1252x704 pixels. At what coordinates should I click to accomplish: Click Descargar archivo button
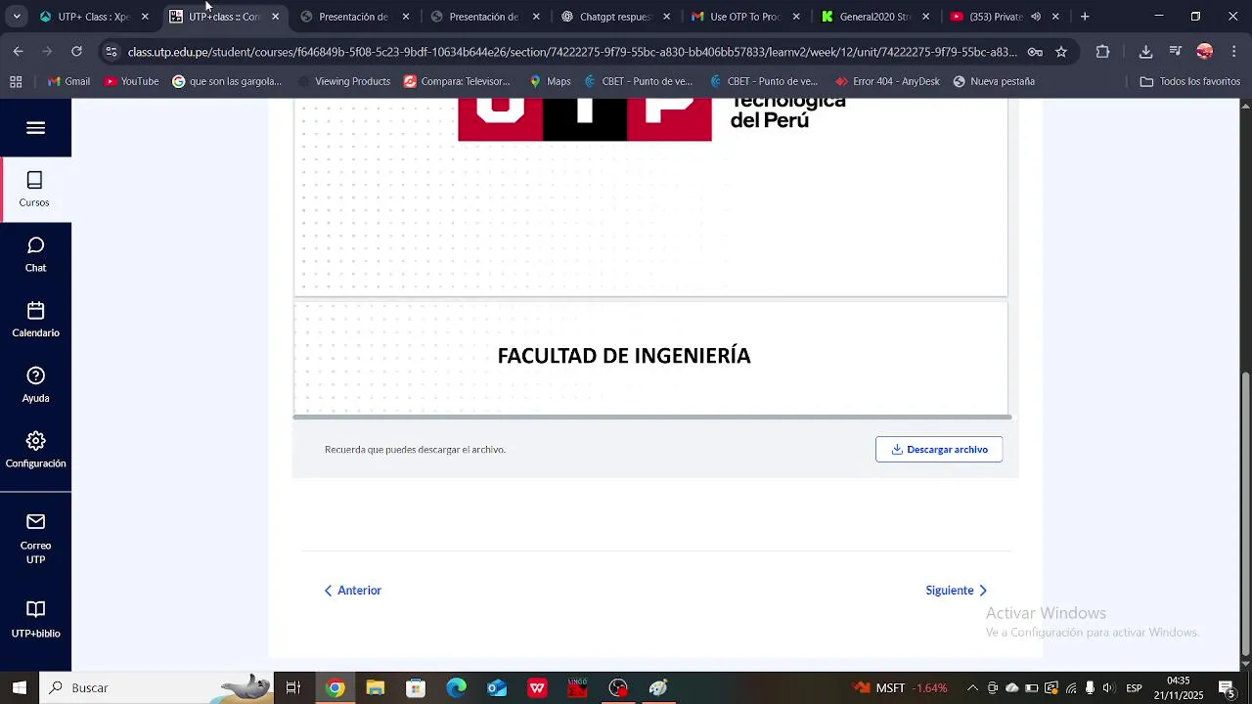939,450
